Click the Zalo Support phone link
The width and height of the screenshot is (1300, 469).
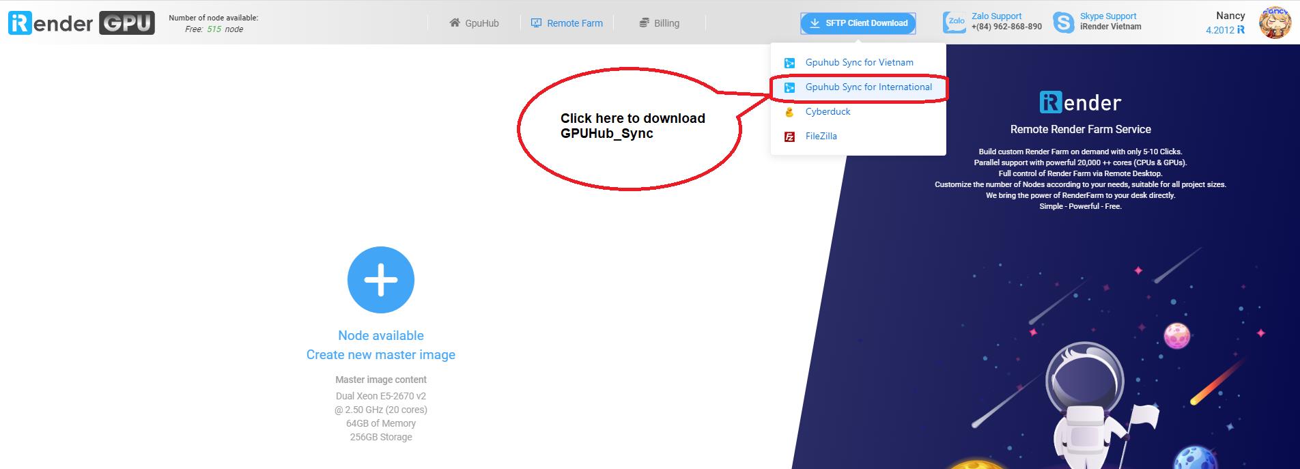click(x=1006, y=27)
